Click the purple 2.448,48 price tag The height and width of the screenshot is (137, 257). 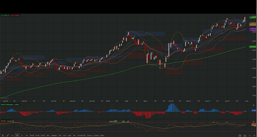tap(253, 29)
